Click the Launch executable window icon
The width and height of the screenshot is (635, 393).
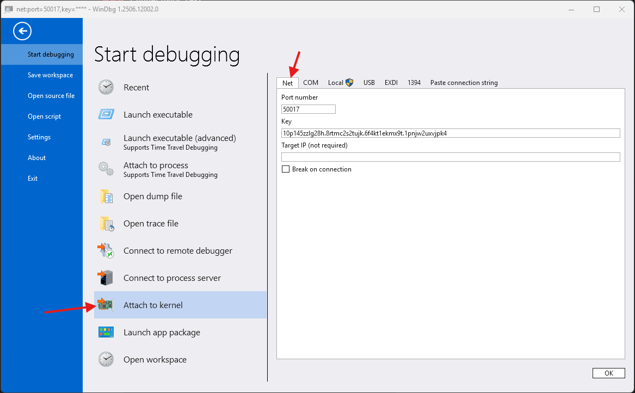[106, 114]
